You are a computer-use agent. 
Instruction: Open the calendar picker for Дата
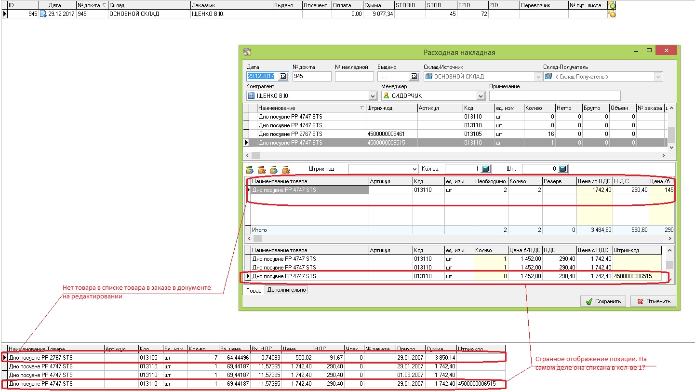(283, 76)
